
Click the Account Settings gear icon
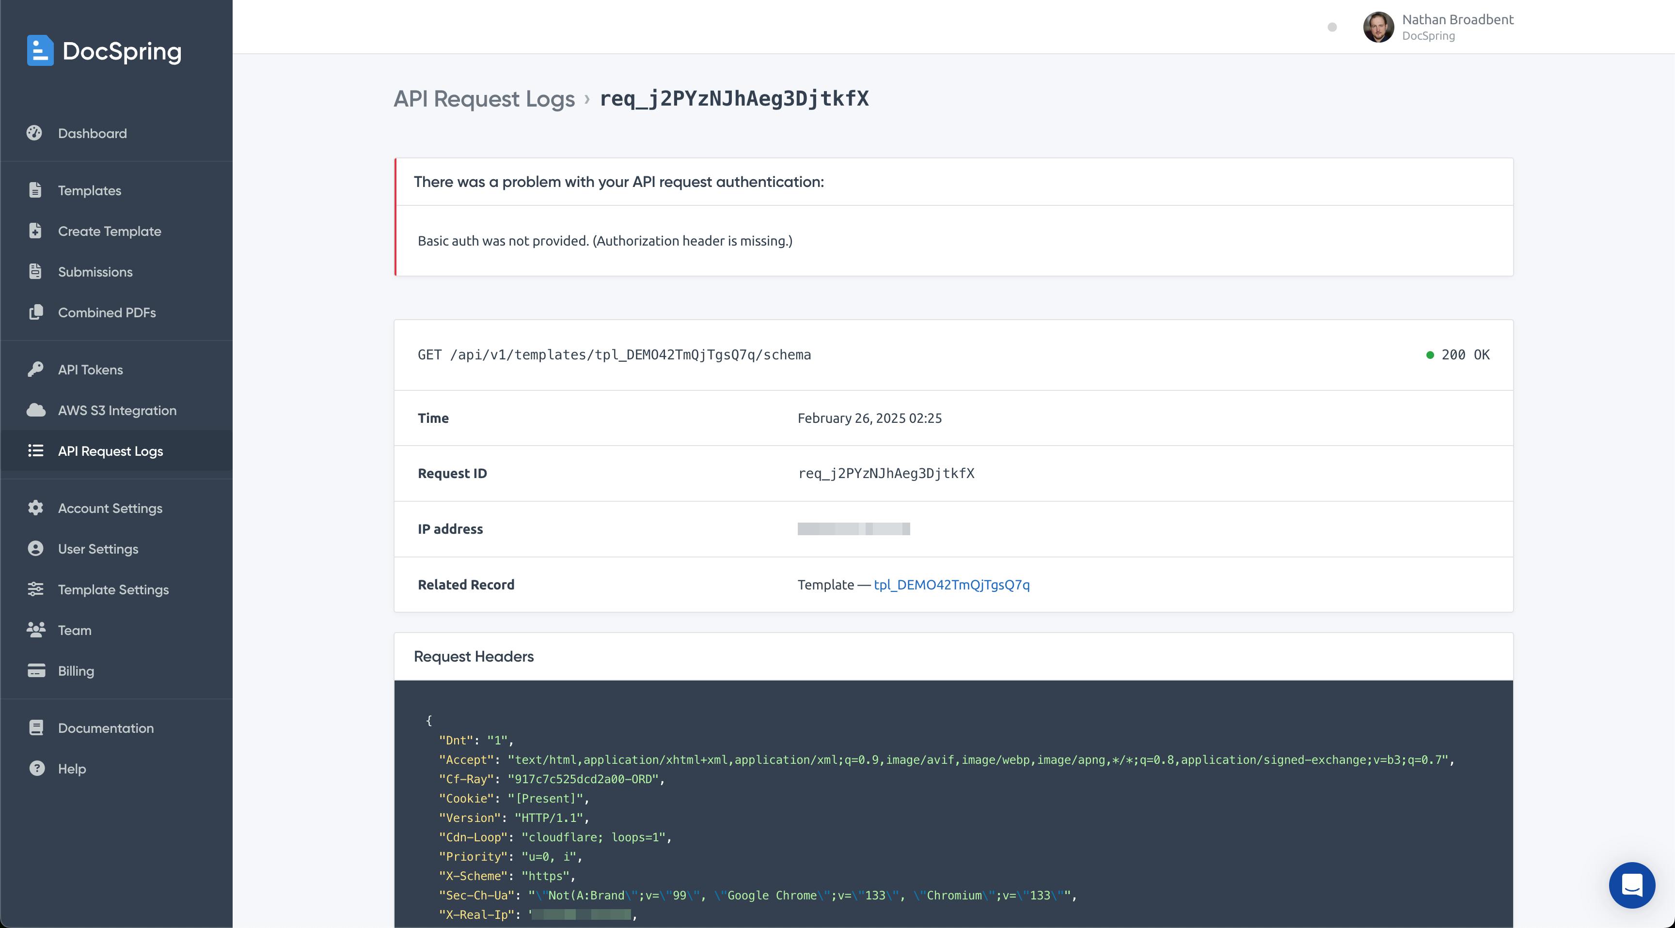[x=36, y=508]
